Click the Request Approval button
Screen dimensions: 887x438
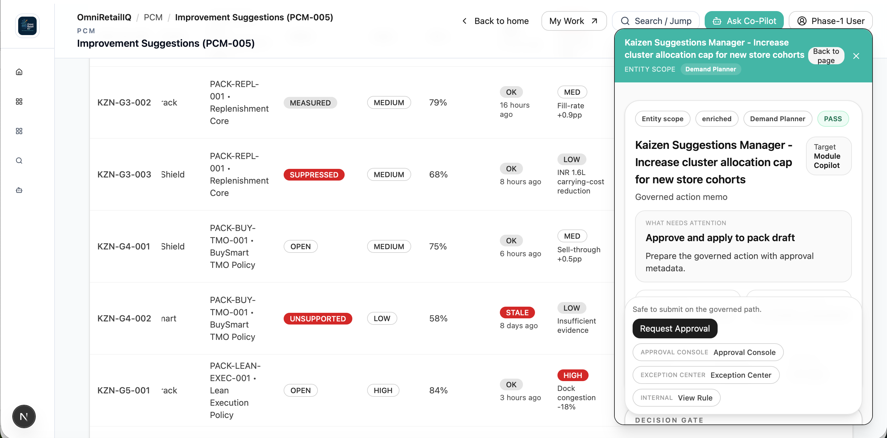click(674, 328)
